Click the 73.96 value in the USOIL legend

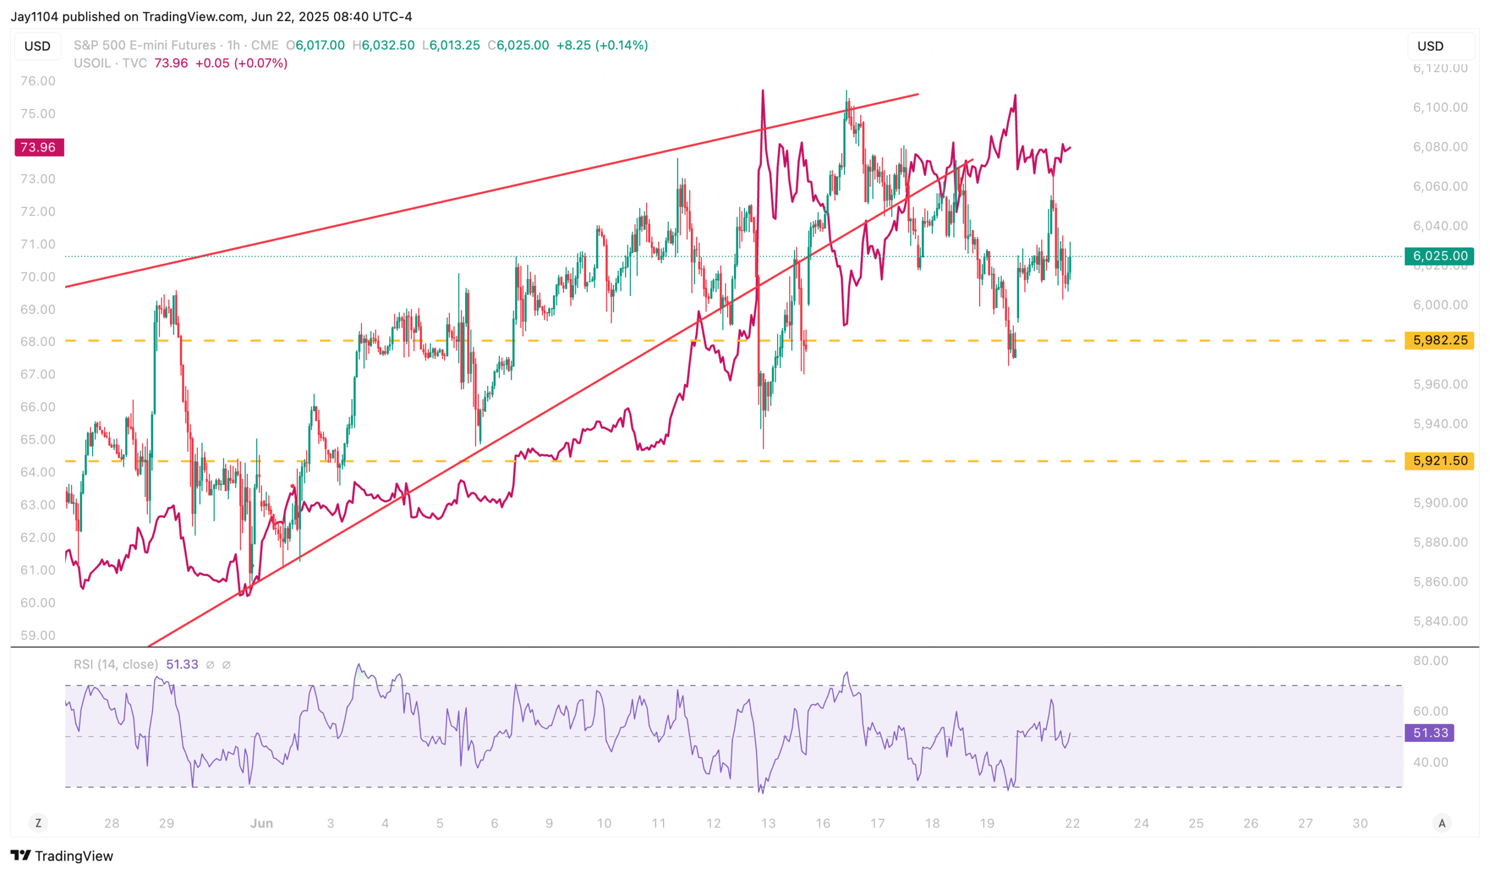coord(171,63)
